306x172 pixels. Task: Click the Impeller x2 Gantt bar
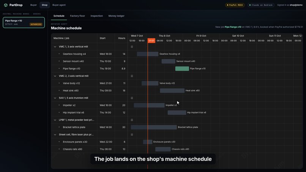(x=149, y=105)
